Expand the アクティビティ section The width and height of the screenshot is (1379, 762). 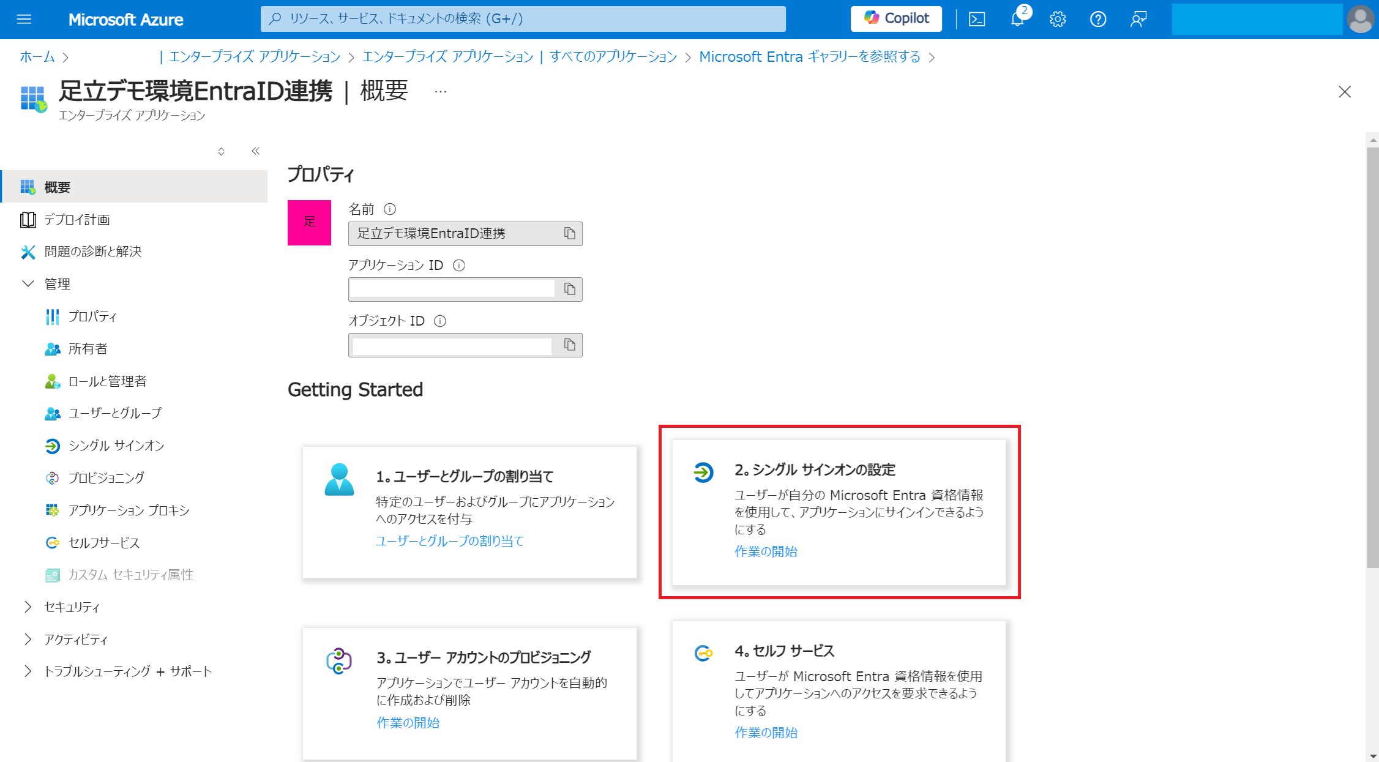[28, 639]
